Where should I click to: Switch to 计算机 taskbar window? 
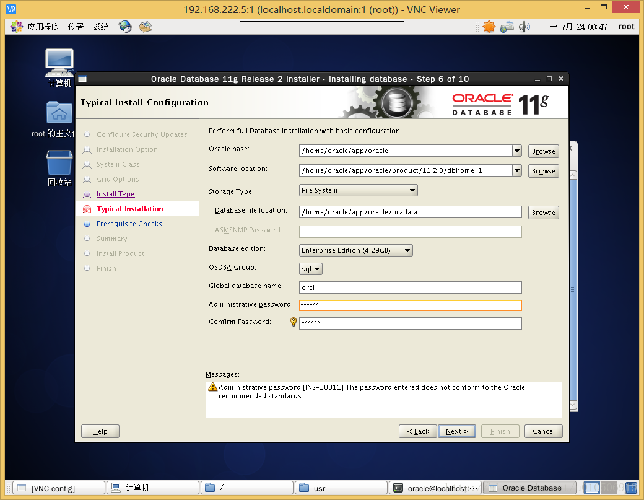[x=153, y=488]
